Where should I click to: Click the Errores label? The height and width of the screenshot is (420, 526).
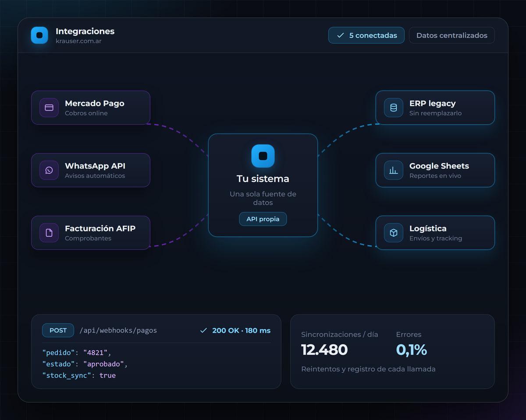click(x=409, y=334)
